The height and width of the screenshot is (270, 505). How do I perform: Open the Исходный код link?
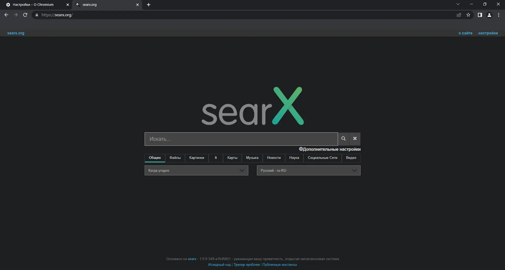219,265
